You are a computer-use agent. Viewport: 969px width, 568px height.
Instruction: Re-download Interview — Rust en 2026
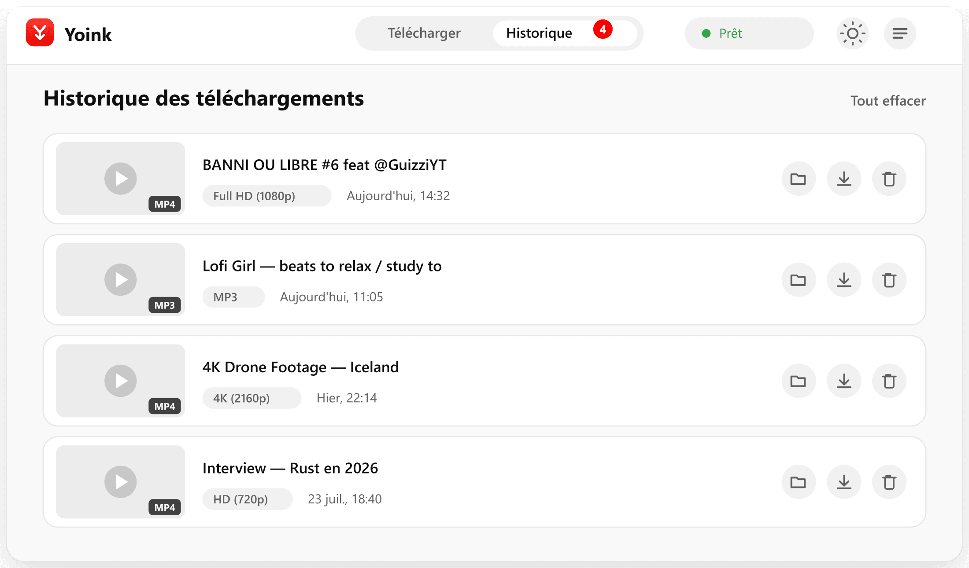(844, 482)
